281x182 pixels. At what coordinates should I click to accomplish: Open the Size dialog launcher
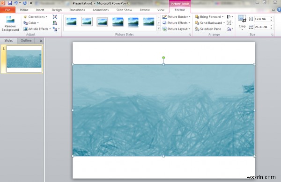[272, 35]
